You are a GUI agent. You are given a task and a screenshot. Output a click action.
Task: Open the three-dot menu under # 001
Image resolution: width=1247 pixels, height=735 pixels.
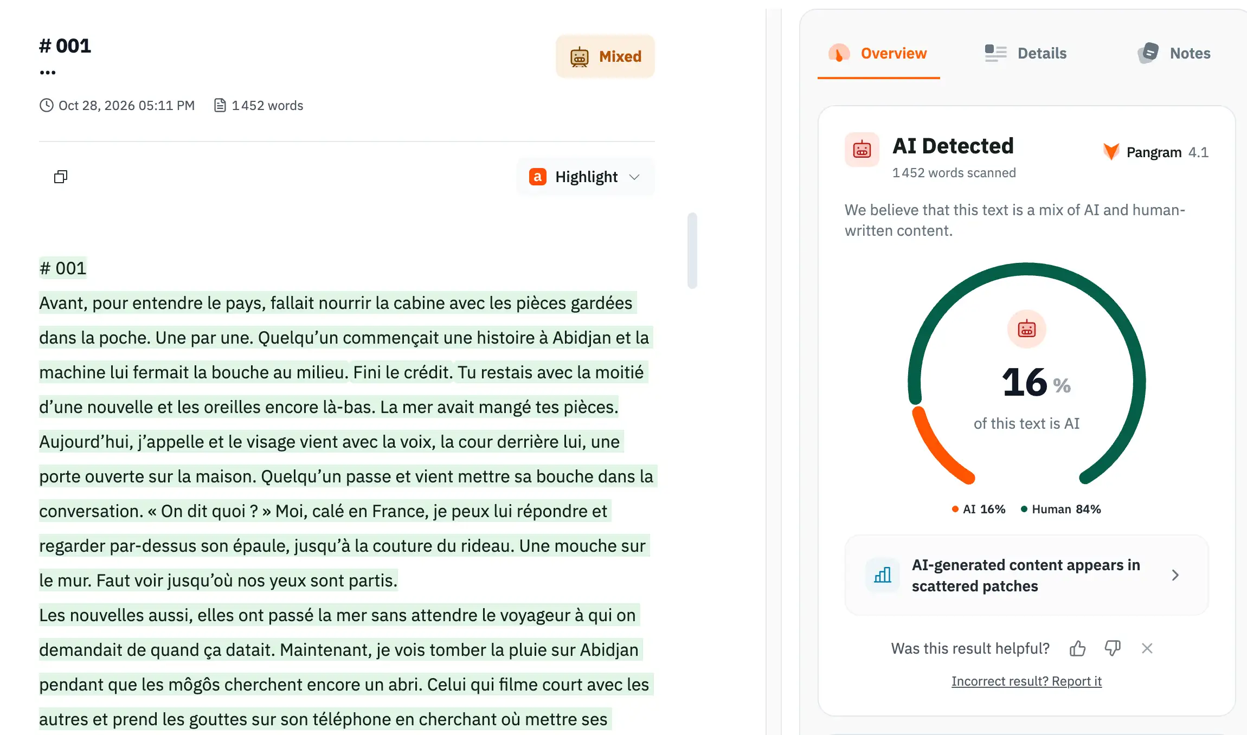pos(48,73)
